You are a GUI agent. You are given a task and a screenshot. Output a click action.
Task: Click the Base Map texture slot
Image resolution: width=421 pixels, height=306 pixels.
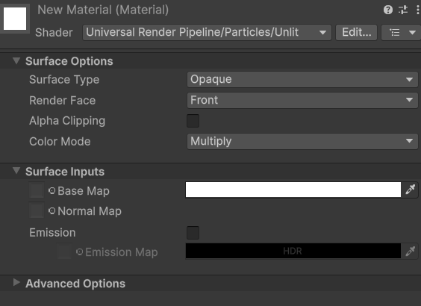(x=37, y=190)
